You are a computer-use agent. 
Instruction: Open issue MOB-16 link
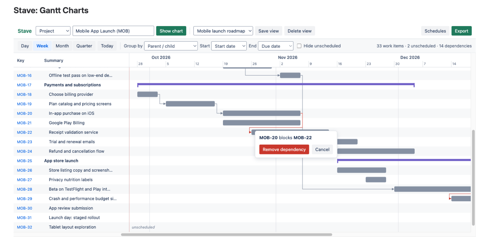[x=24, y=75]
